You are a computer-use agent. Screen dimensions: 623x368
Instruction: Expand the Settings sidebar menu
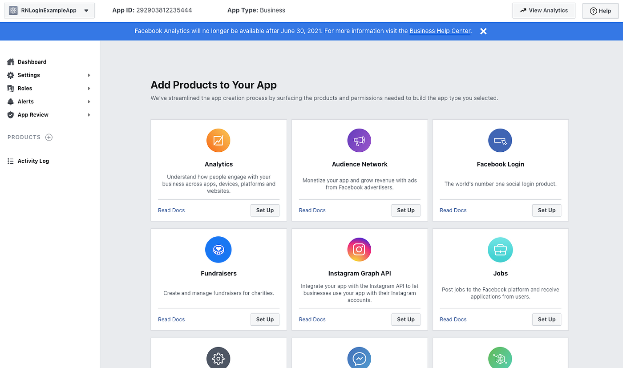coord(49,75)
